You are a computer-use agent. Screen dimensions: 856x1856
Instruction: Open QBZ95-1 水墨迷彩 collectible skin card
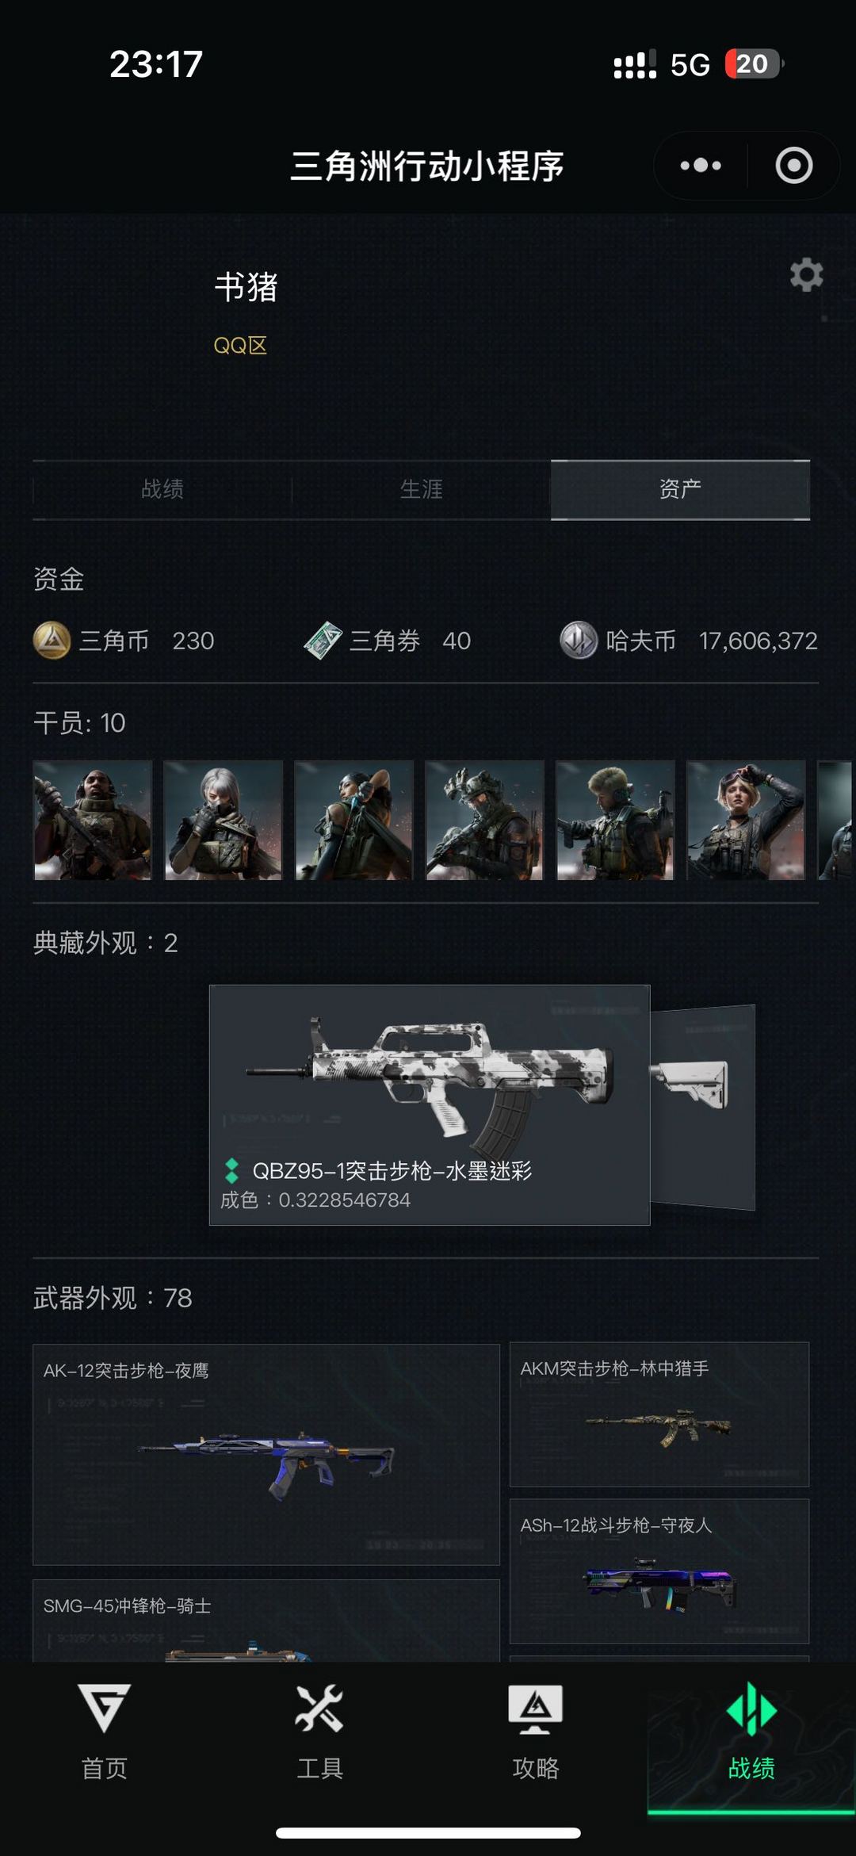coord(430,1105)
